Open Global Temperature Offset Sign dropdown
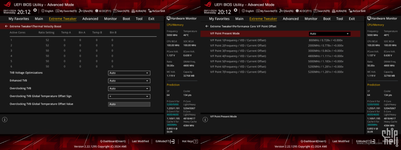The width and height of the screenshot is (401, 150). (x=129, y=96)
